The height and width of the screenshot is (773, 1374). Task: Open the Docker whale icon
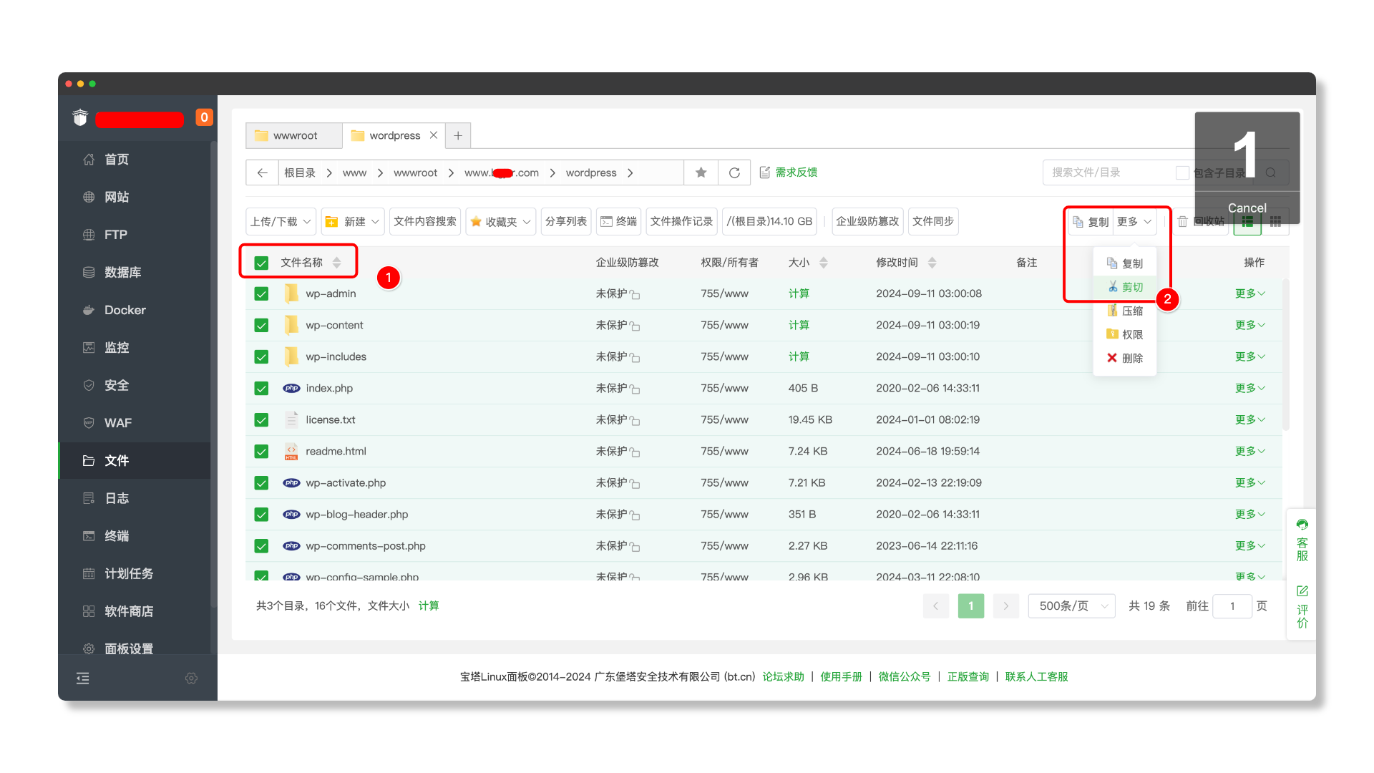89,310
